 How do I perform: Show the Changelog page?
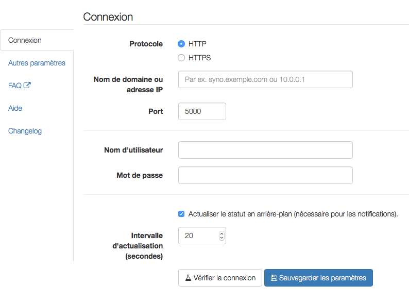[x=25, y=131]
